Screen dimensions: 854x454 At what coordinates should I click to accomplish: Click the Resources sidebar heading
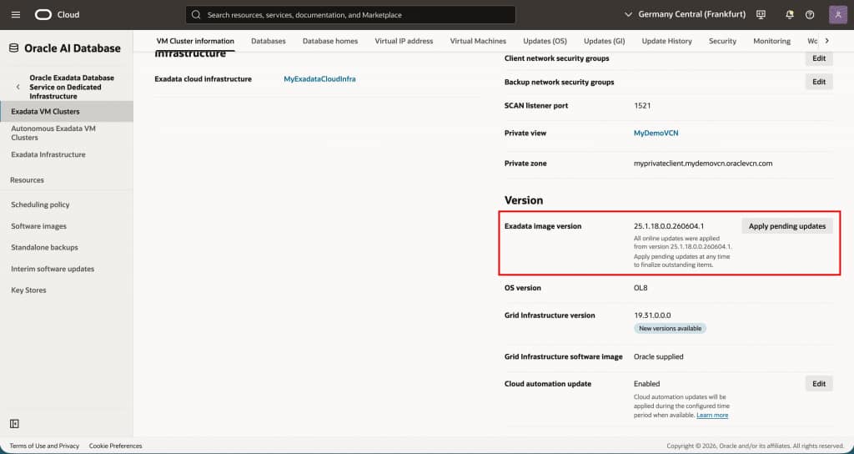click(28, 180)
